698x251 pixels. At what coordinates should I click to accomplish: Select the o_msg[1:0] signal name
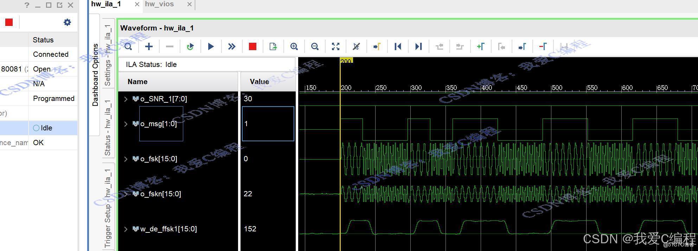click(x=158, y=124)
